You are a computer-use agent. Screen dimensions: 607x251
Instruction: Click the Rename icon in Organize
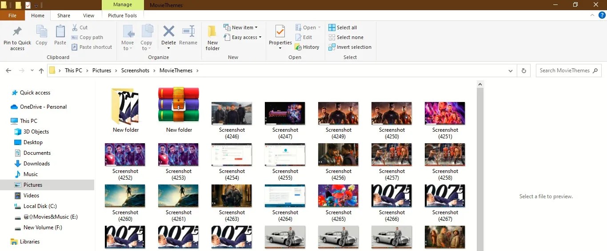[x=188, y=31]
